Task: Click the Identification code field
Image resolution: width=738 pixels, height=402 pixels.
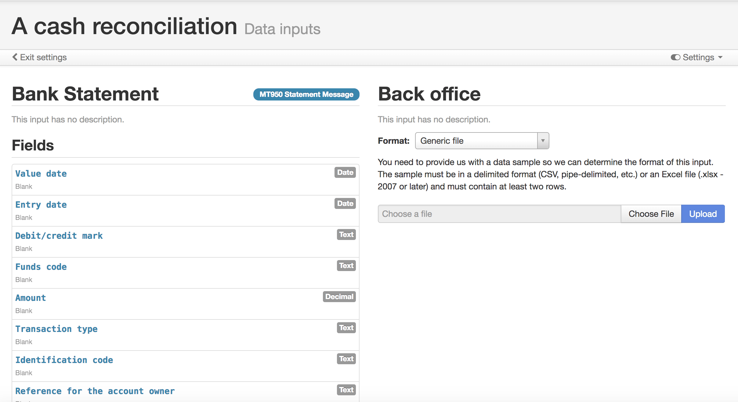Action: tap(64, 360)
